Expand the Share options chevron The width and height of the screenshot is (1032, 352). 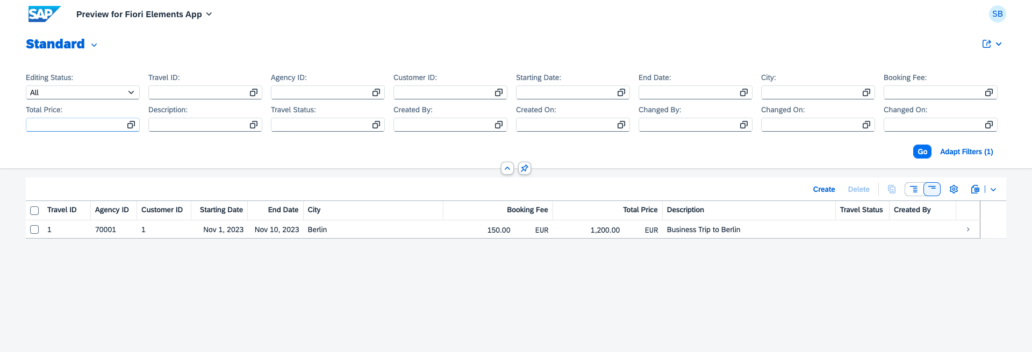click(999, 44)
